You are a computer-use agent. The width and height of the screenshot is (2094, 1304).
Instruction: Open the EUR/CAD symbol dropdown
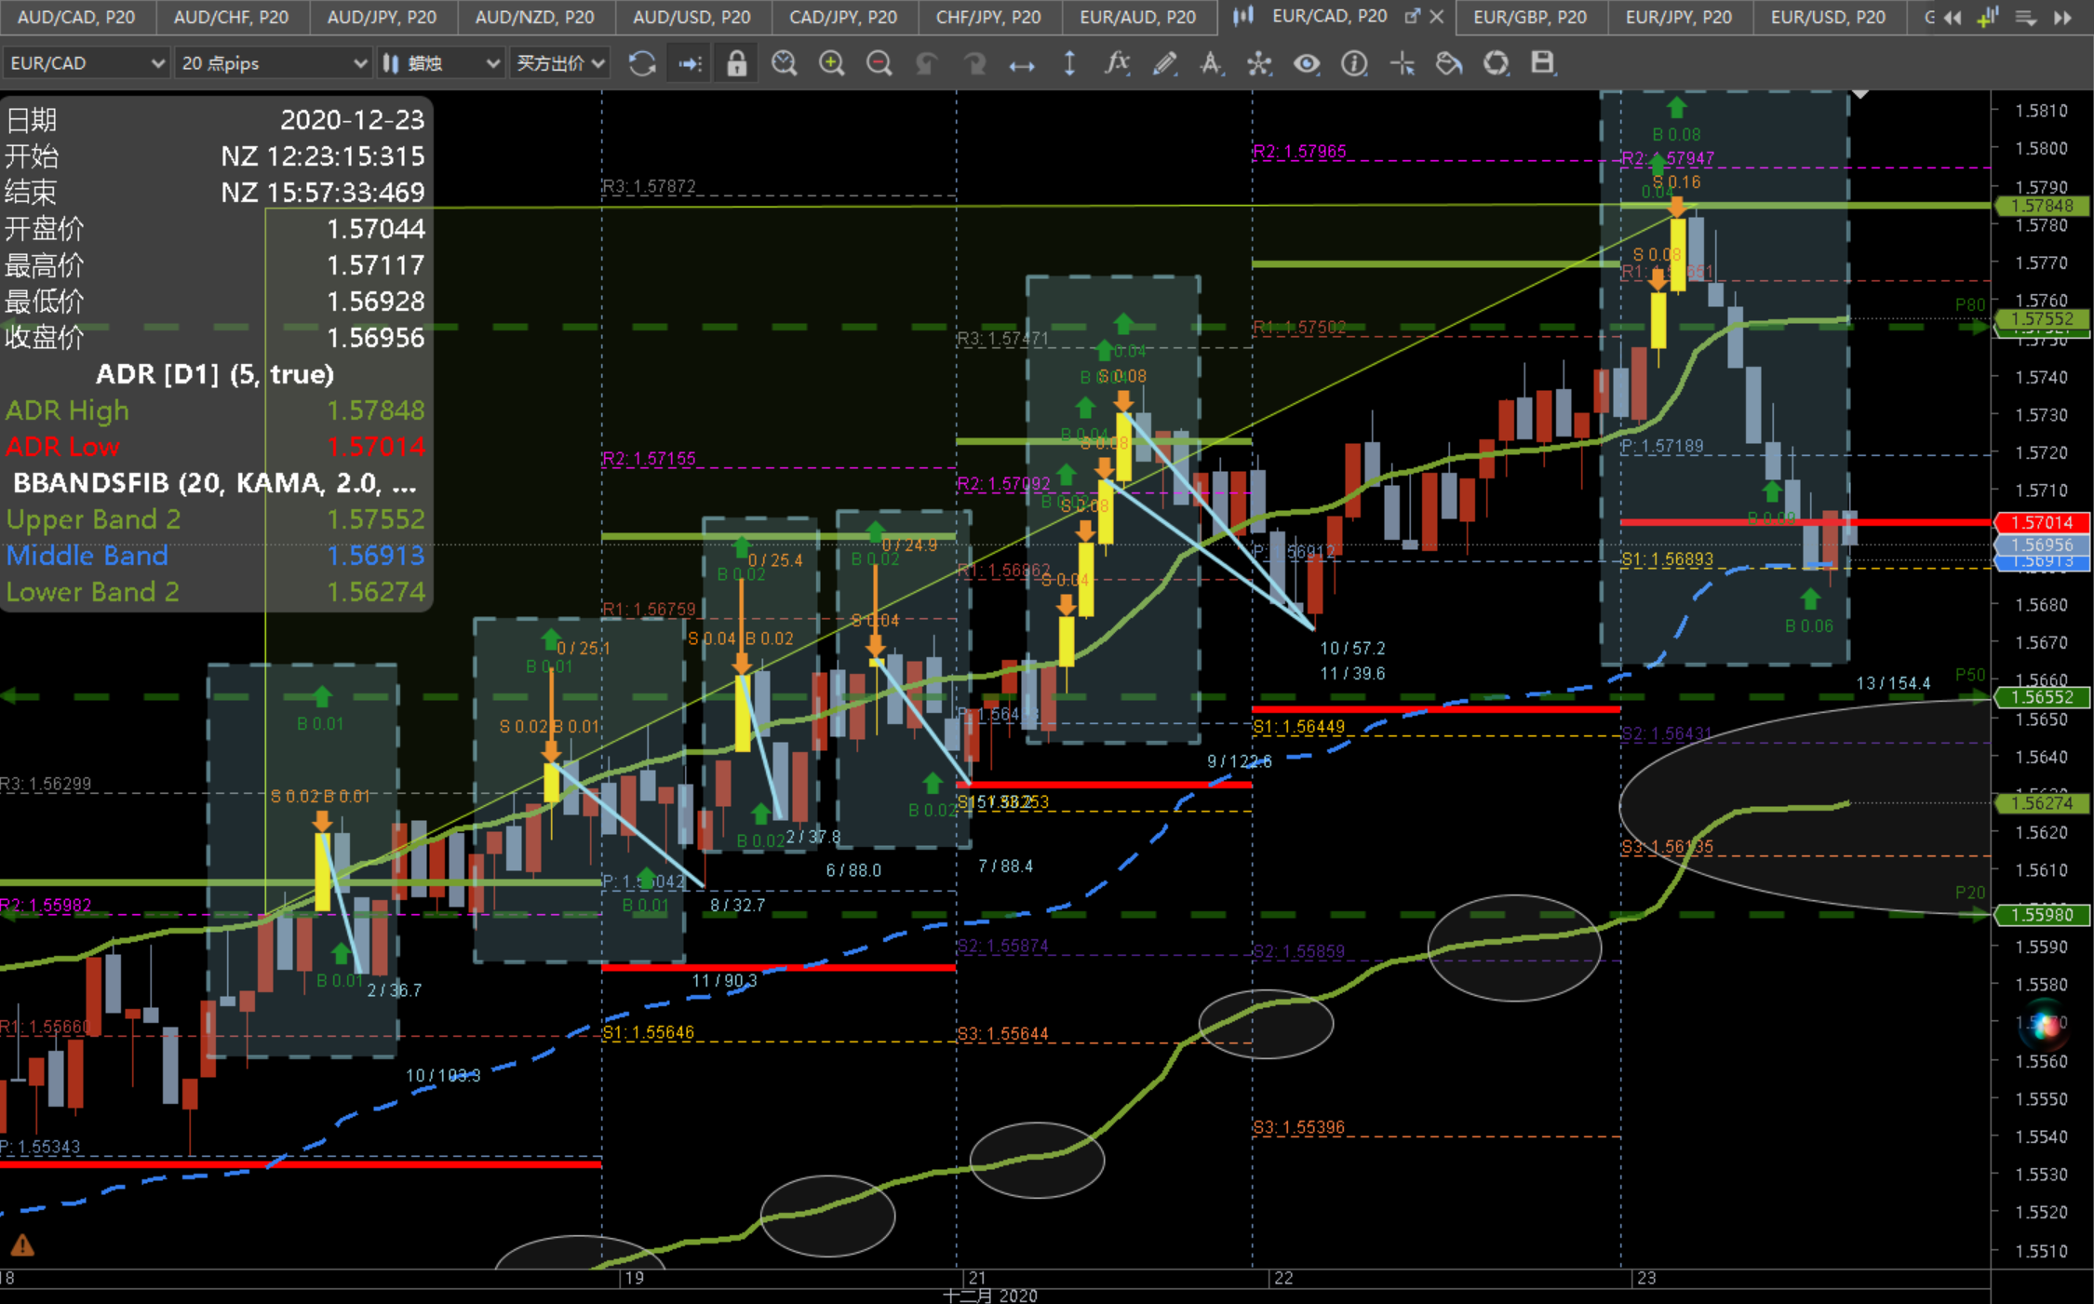click(x=86, y=63)
